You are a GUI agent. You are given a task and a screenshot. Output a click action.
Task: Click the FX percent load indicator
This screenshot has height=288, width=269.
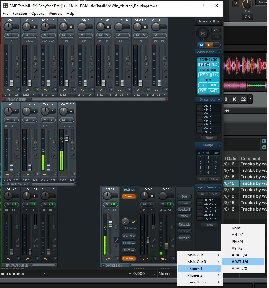[x=203, y=34]
